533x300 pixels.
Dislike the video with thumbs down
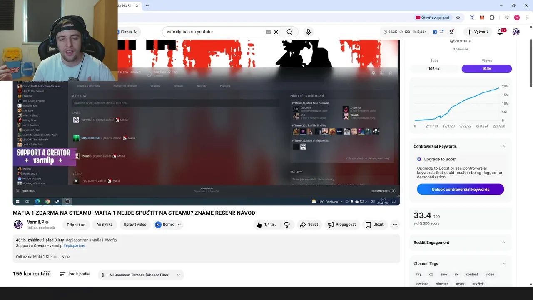coord(287,225)
